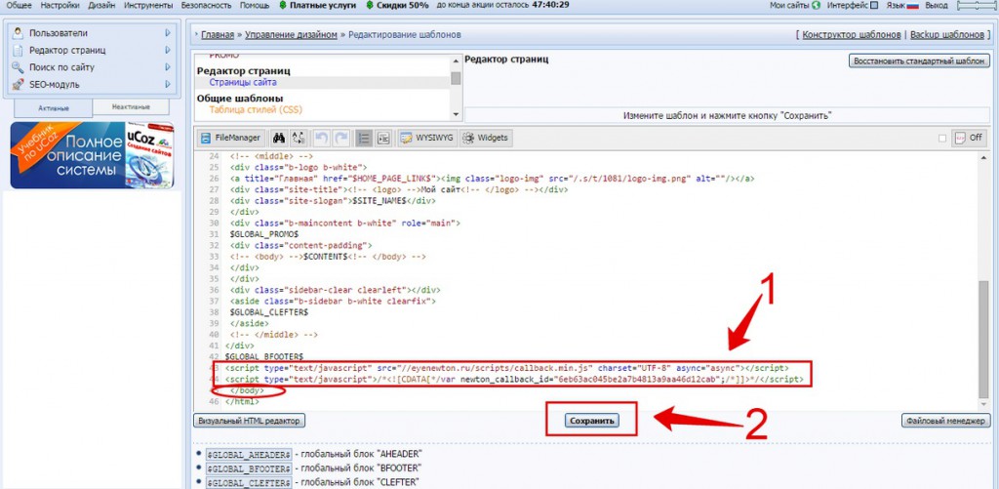Undo with the toolbar undo arrow
This screenshot has height=489, width=999.
(x=322, y=138)
